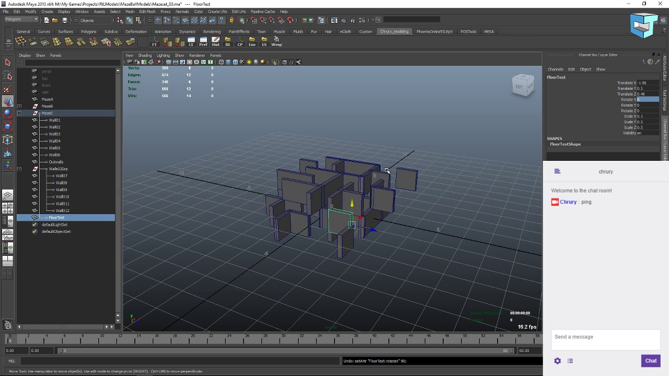The height and width of the screenshot is (376, 669).
Task: Click the view cube in viewport
Action: pos(523,85)
